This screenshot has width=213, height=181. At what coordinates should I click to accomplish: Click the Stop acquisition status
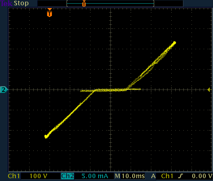pyautogui.click(x=22, y=3)
